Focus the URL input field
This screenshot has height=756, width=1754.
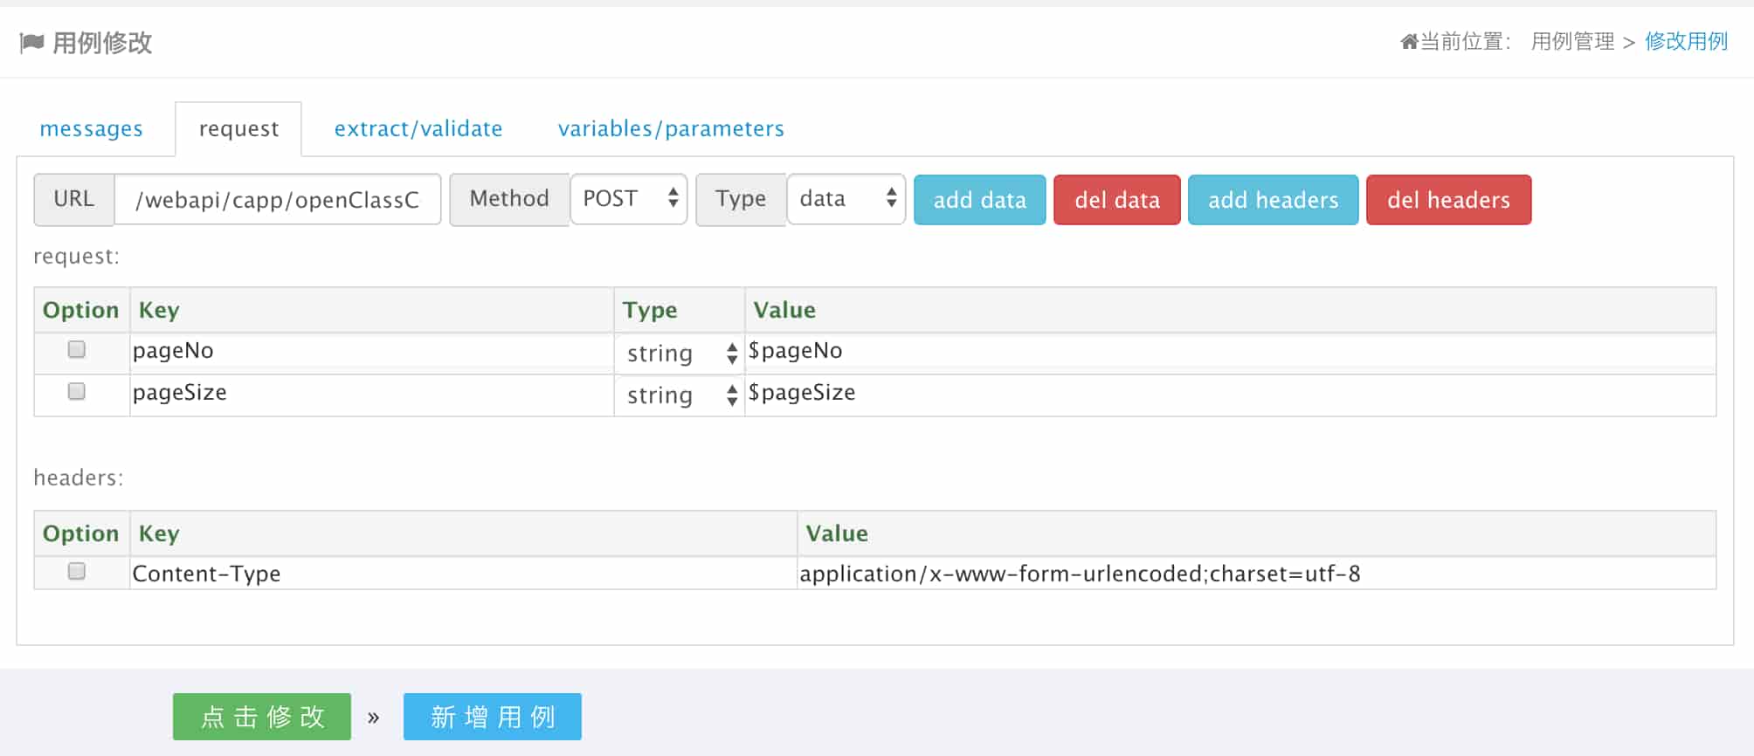277,200
